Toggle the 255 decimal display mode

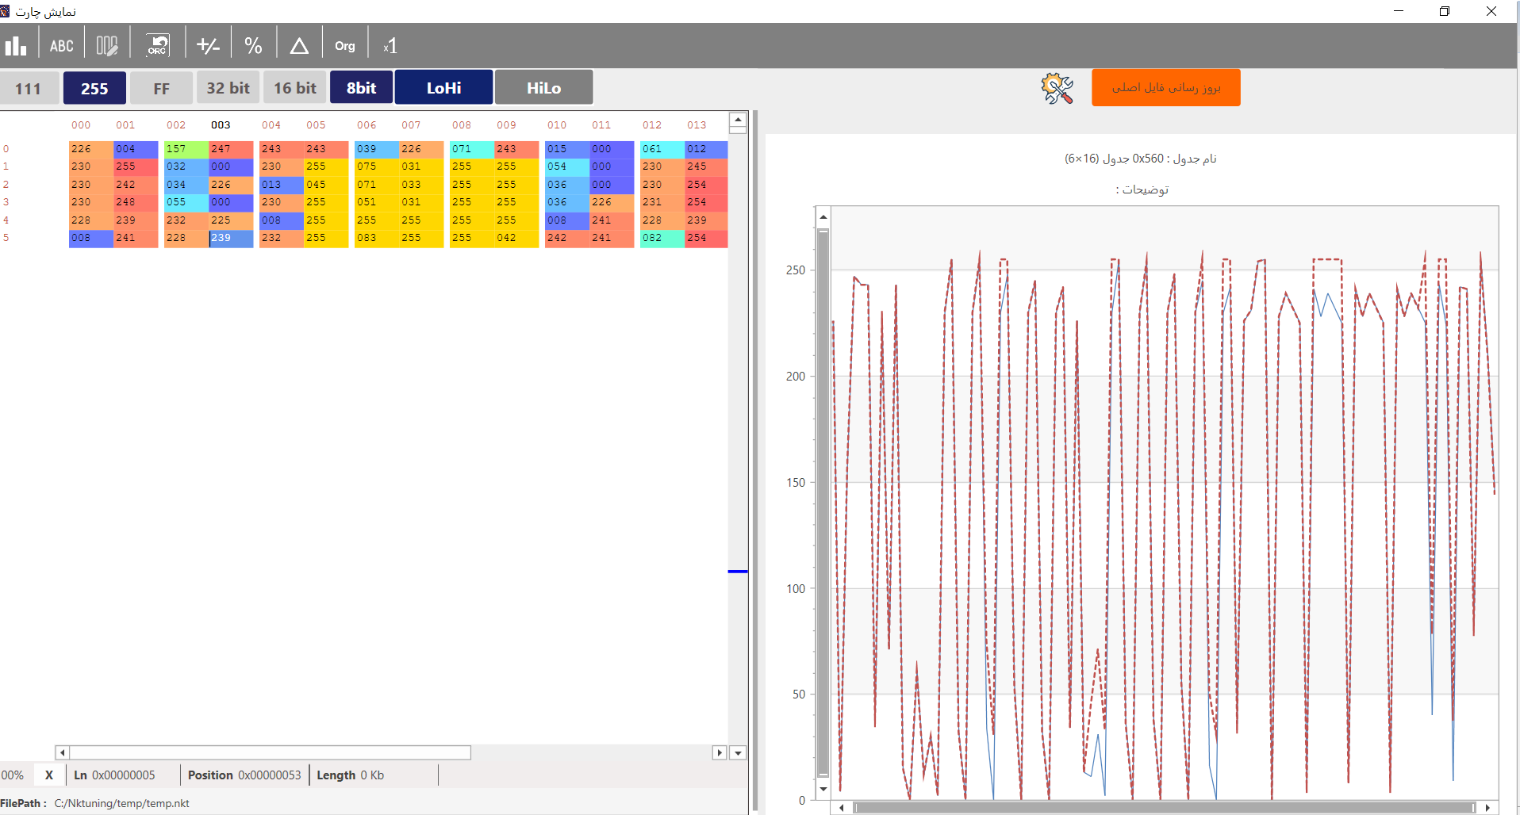tap(94, 88)
